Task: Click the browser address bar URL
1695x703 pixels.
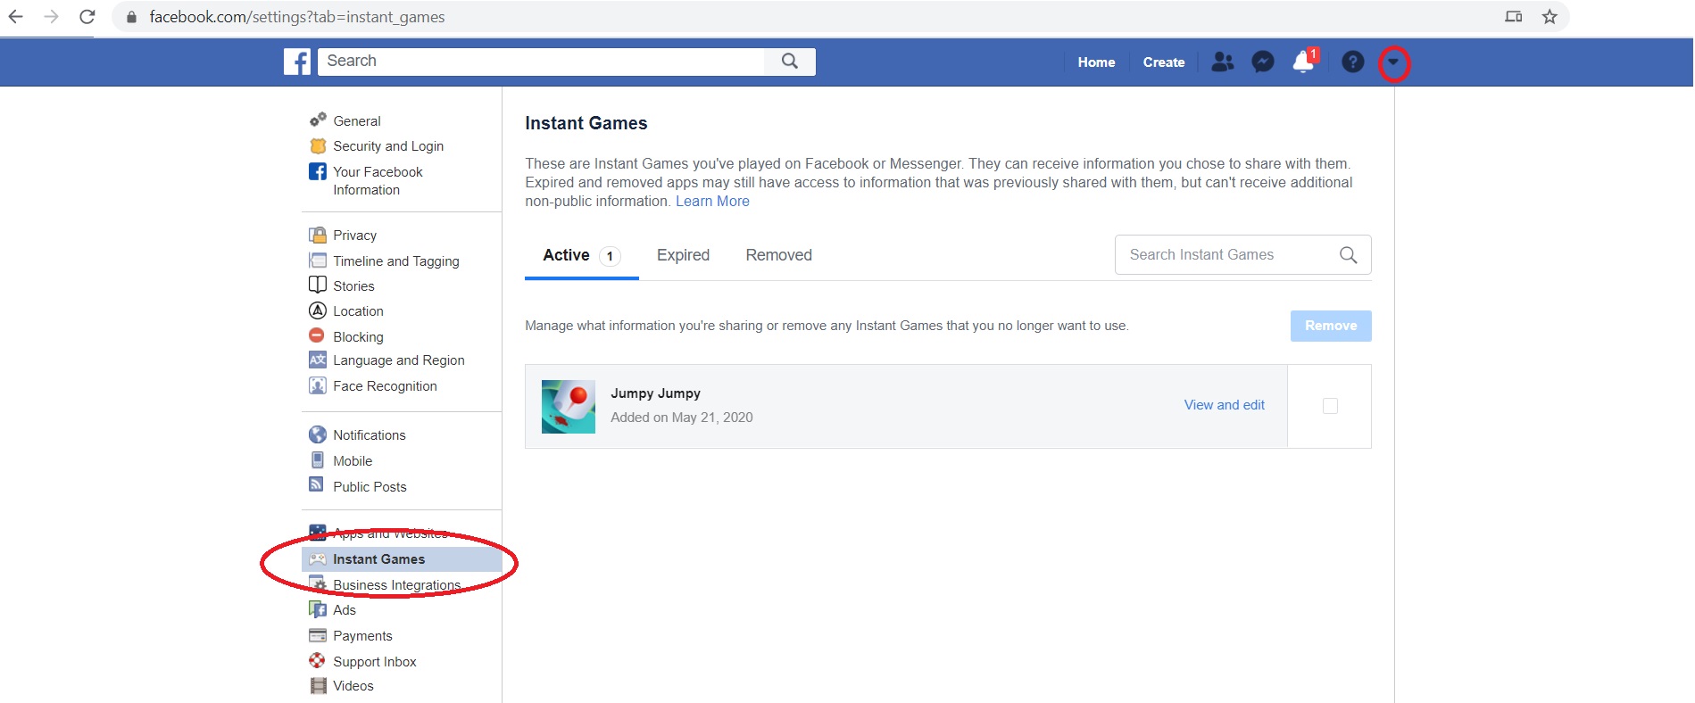Action: (x=297, y=17)
